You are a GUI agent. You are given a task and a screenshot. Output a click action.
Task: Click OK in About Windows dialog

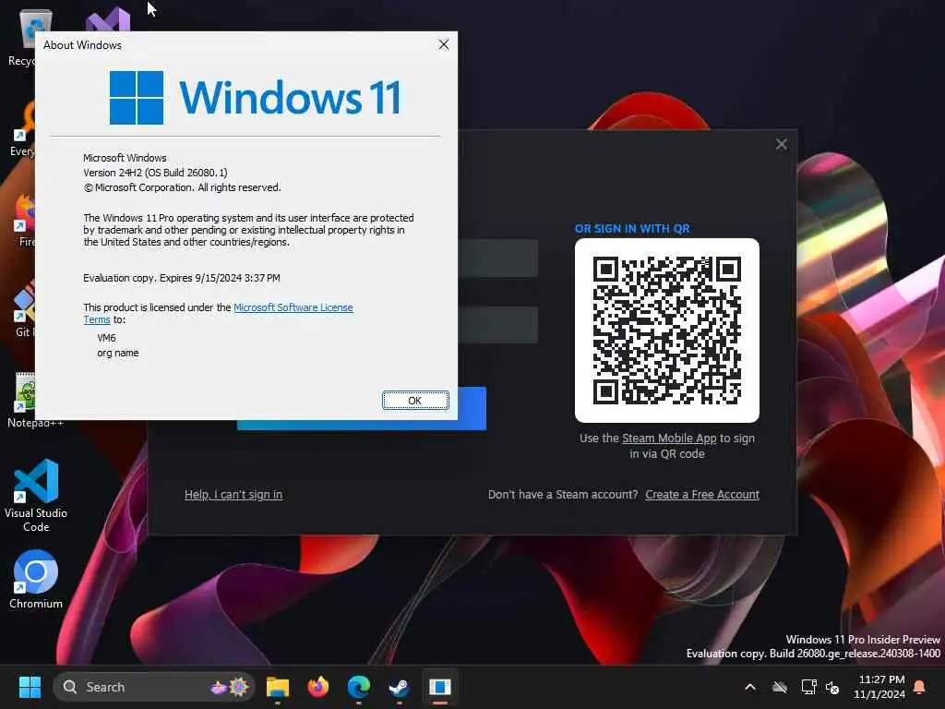[x=415, y=401]
